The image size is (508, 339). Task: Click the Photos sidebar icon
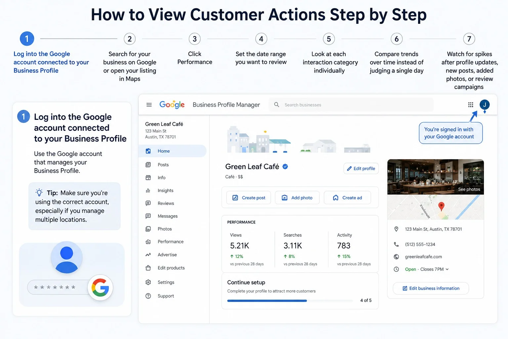click(148, 229)
